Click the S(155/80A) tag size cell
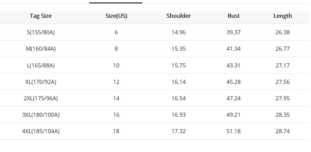Viewport: 311px width, 152px height. [41, 32]
